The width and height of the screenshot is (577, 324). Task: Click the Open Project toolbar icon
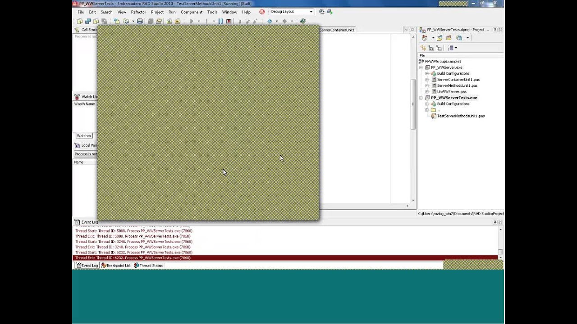tap(159, 21)
